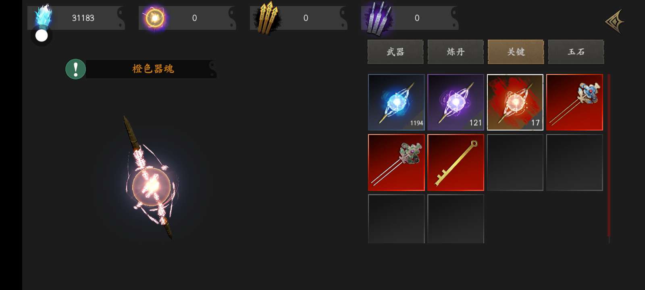
Task: Click the red inventory scrollbar
Action: (x=609, y=155)
